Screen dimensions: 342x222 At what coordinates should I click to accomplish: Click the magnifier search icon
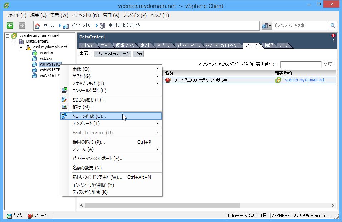pyautogui.click(x=333, y=25)
